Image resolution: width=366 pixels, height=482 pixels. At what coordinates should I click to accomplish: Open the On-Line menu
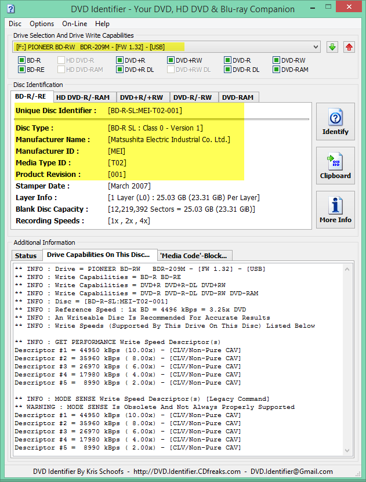tap(75, 24)
